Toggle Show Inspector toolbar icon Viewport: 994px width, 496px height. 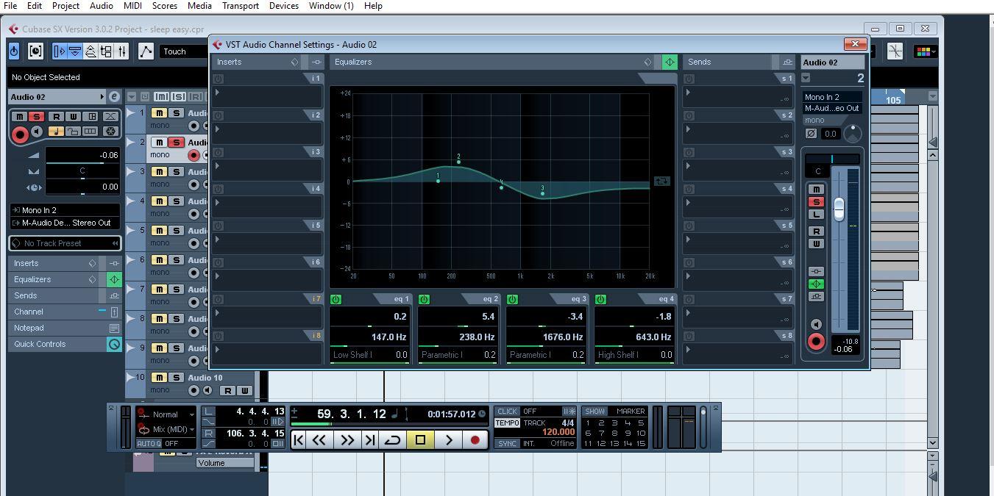tap(60, 51)
